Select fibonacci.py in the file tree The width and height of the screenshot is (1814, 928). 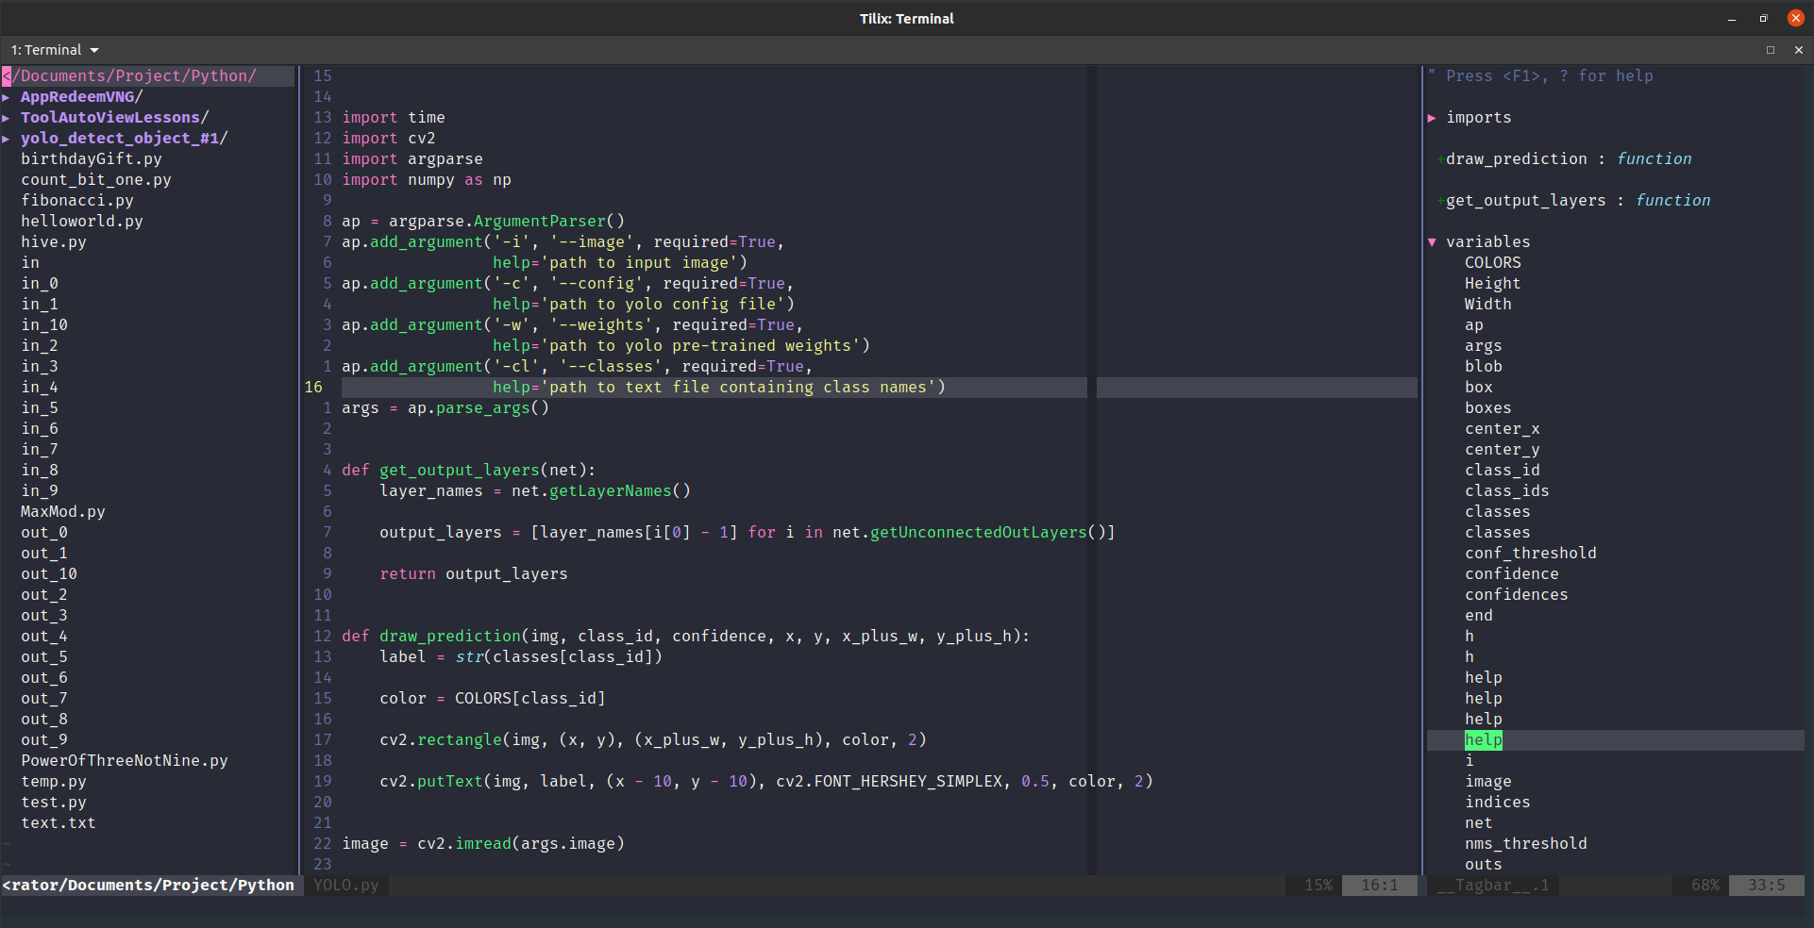[x=77, y=200]
